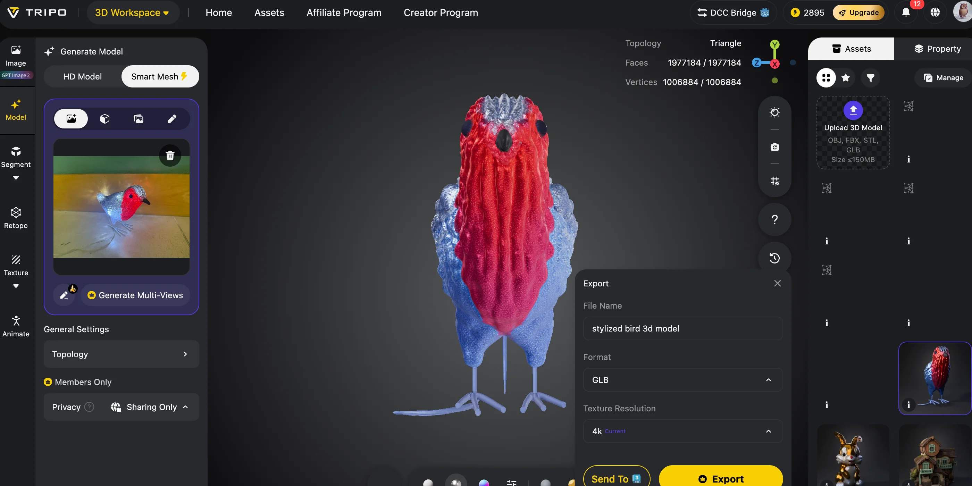Open the Retopo tool
Screen dimensions: 972x486
[x=16, y=218]
